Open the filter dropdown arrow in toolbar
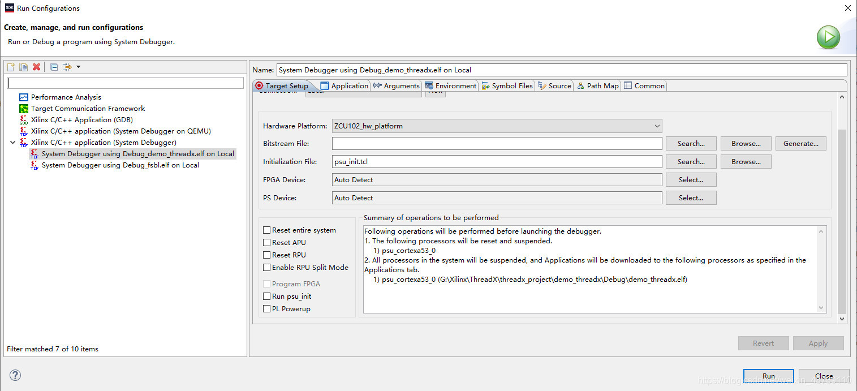This screenshot has width=857, height=391. pos(78,67)
